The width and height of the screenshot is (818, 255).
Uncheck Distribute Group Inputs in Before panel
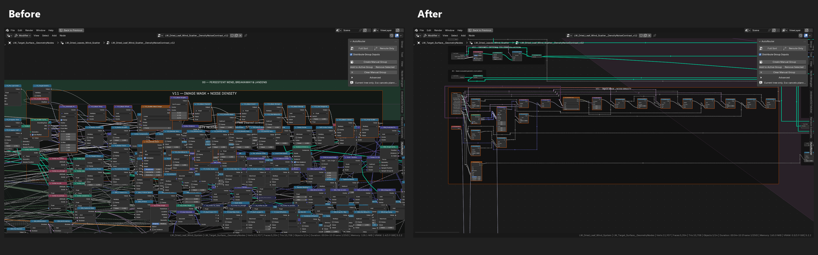351,54
